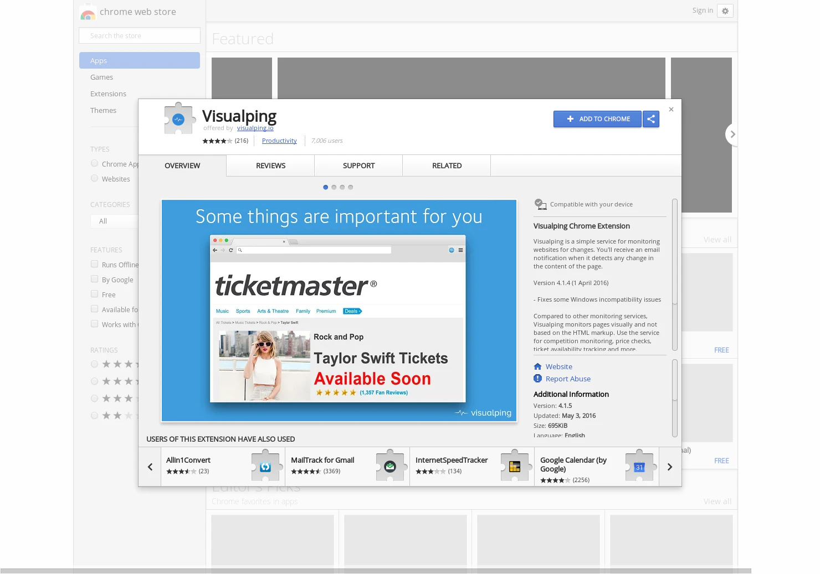Screen dimensions: 820x574
Task: Click the share icon button
Action: (x=651, y=119)
